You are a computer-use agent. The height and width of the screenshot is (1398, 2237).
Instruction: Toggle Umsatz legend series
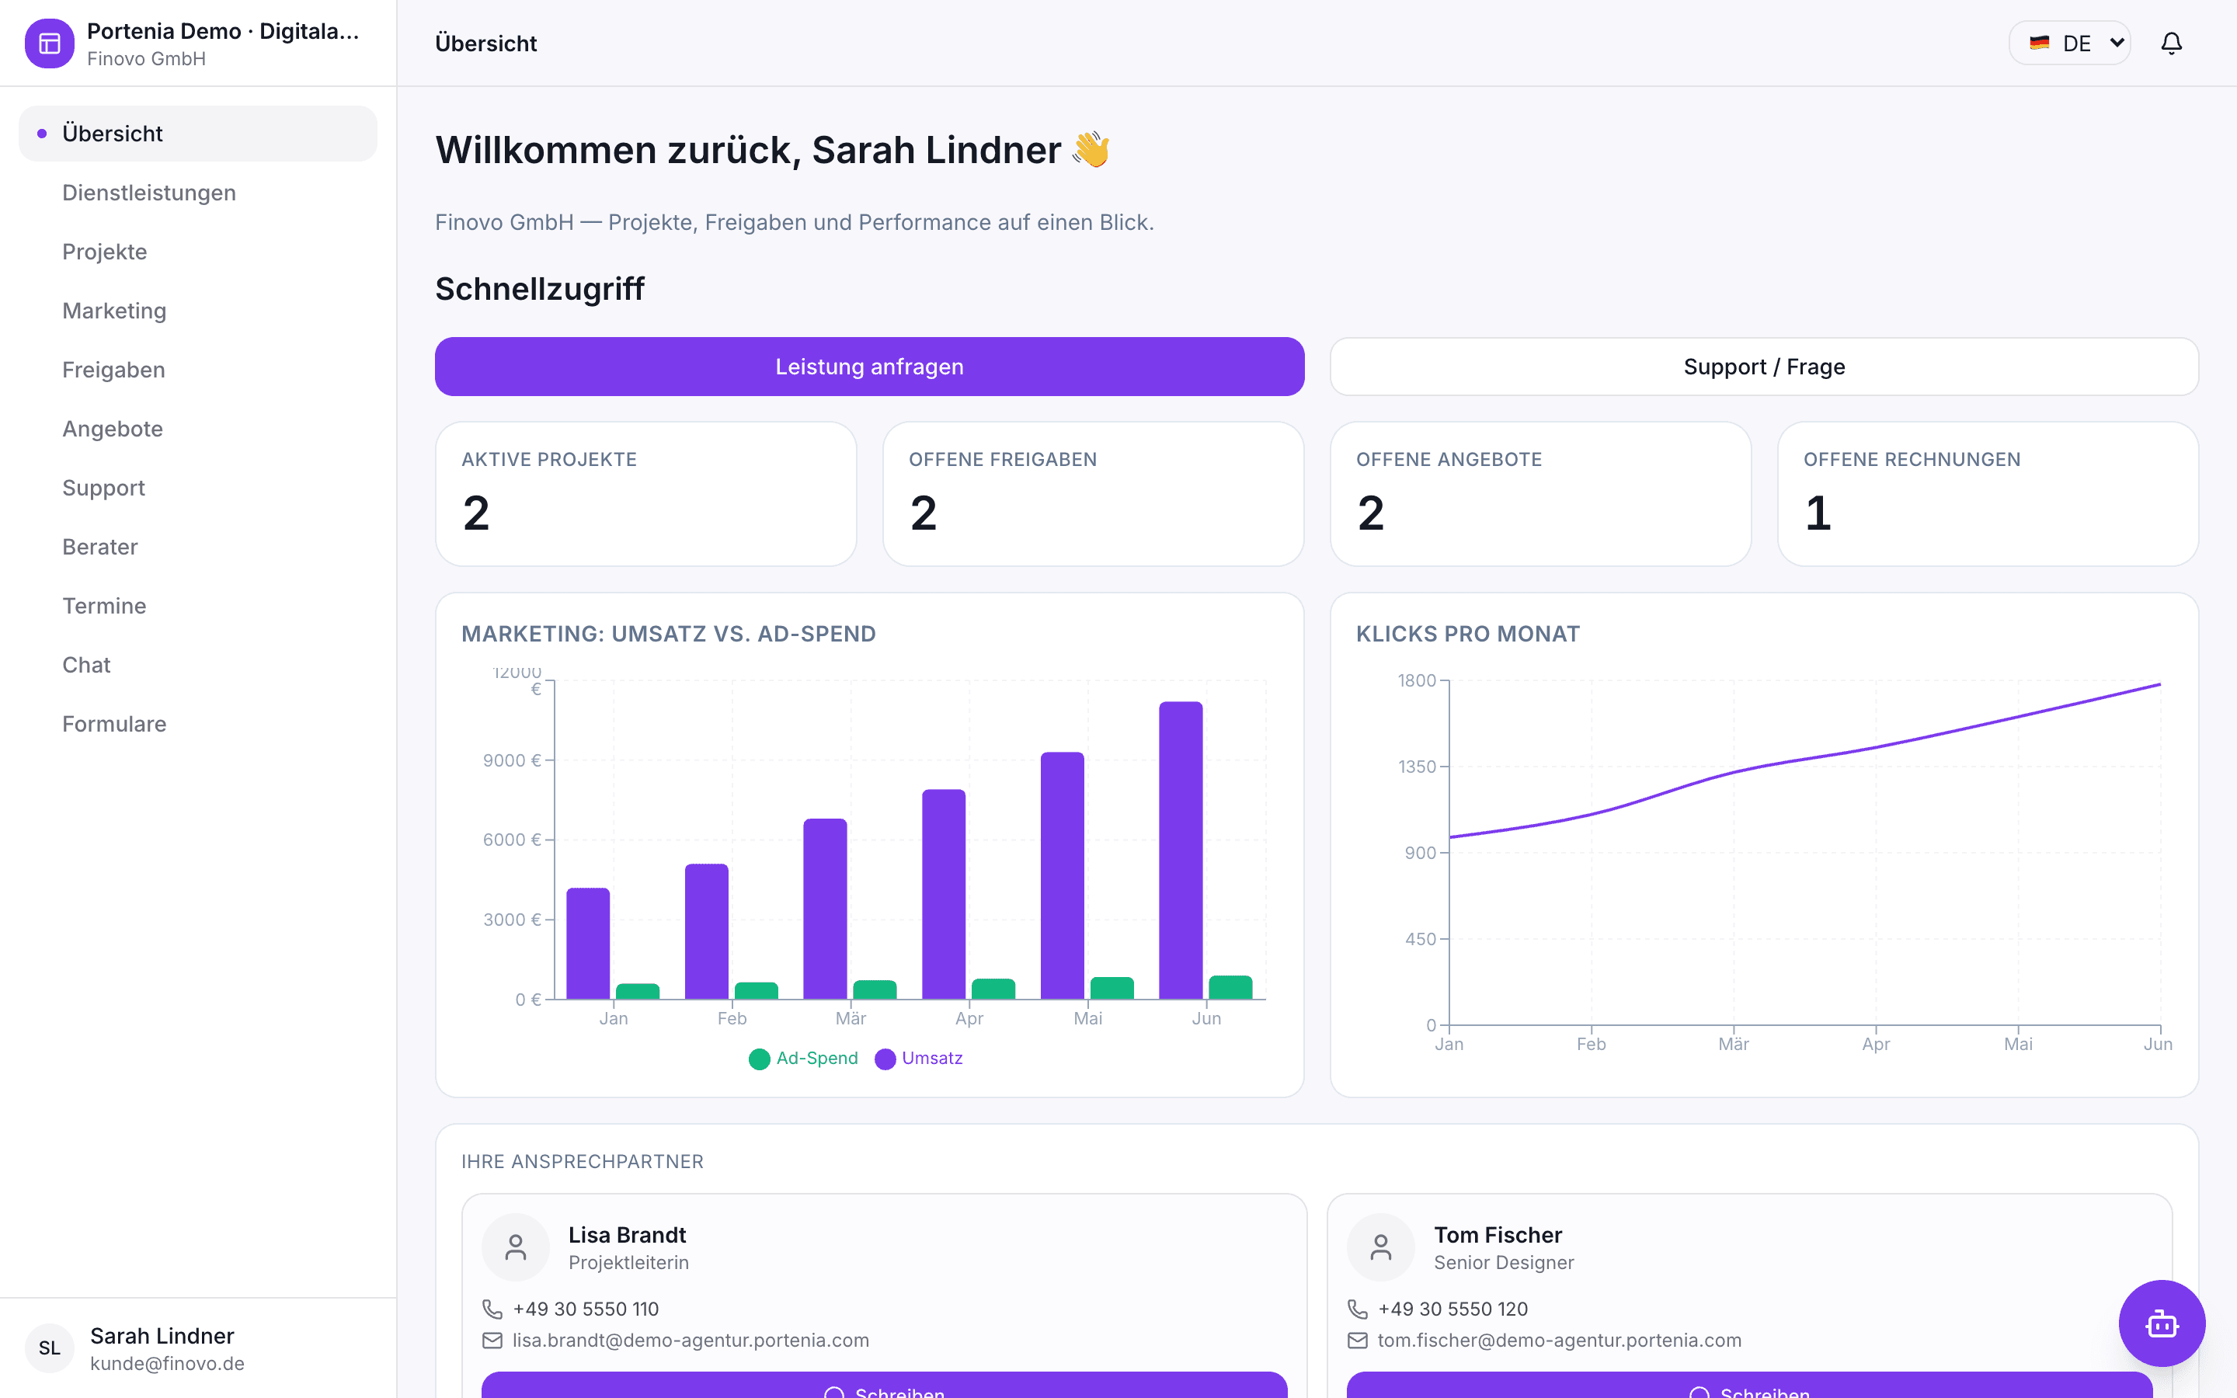919,1059
